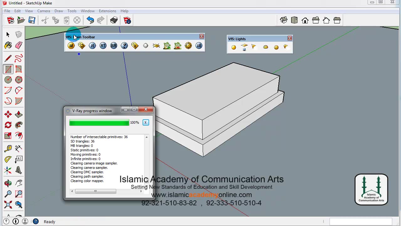Add V-Ray rectangle light

[244, 47]
